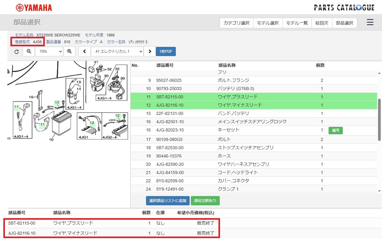
Task: Zoom in the parts diagram
Action: pos(69,51)
